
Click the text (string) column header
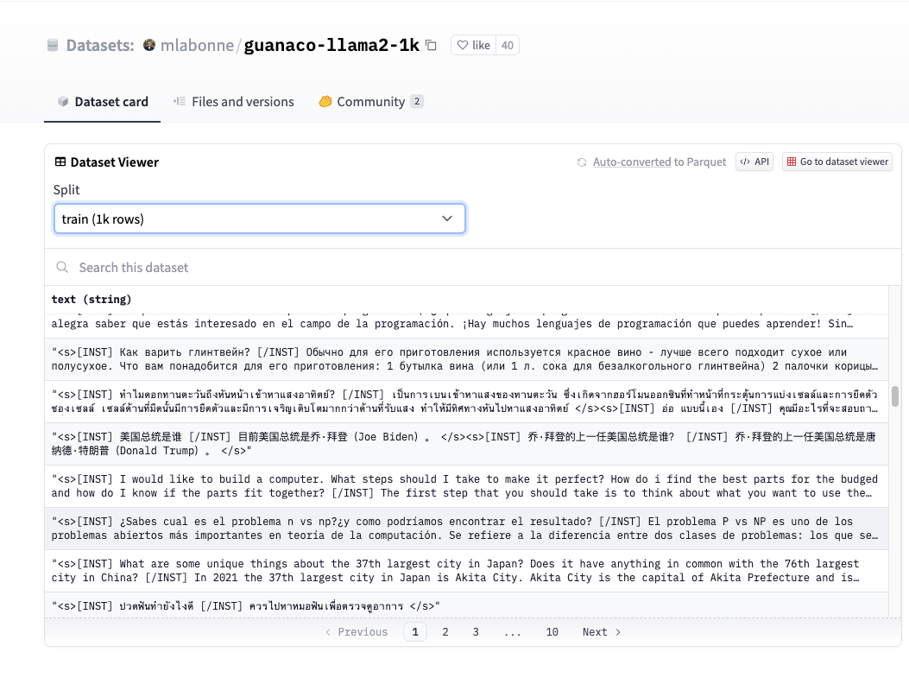tap(92, 300)
